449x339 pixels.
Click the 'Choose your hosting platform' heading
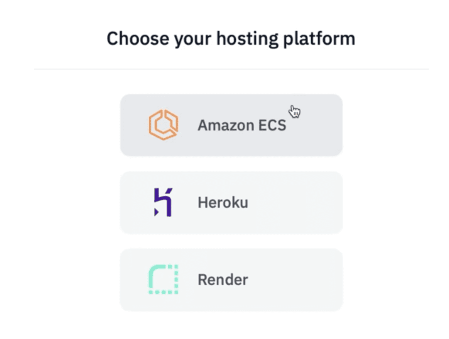(x=231, y=38)
